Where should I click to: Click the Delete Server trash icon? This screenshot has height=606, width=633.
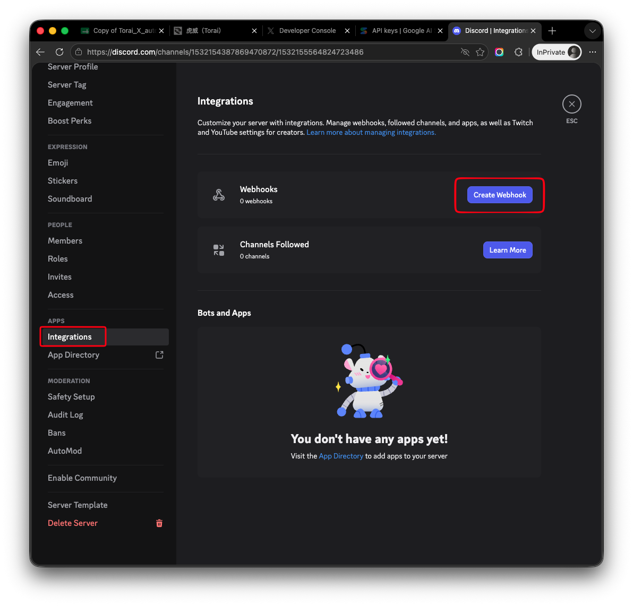pyautogui.click(x=159, y=523)
